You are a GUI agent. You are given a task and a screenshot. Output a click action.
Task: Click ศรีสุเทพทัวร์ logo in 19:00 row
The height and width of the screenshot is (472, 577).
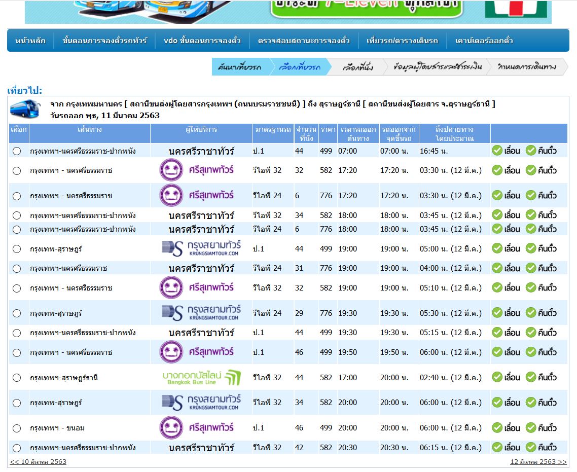[x=197, y=287]
